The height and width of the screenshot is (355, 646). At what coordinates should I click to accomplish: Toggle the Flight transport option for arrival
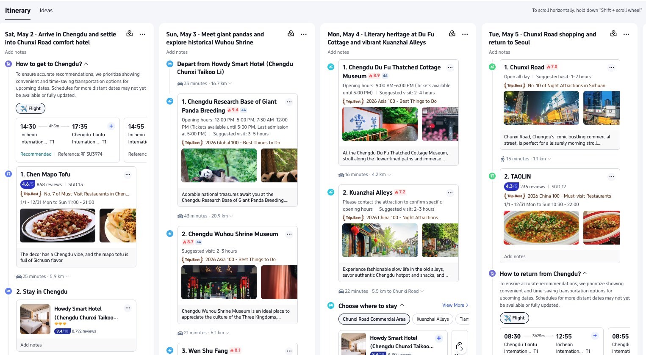coord(30,108)
